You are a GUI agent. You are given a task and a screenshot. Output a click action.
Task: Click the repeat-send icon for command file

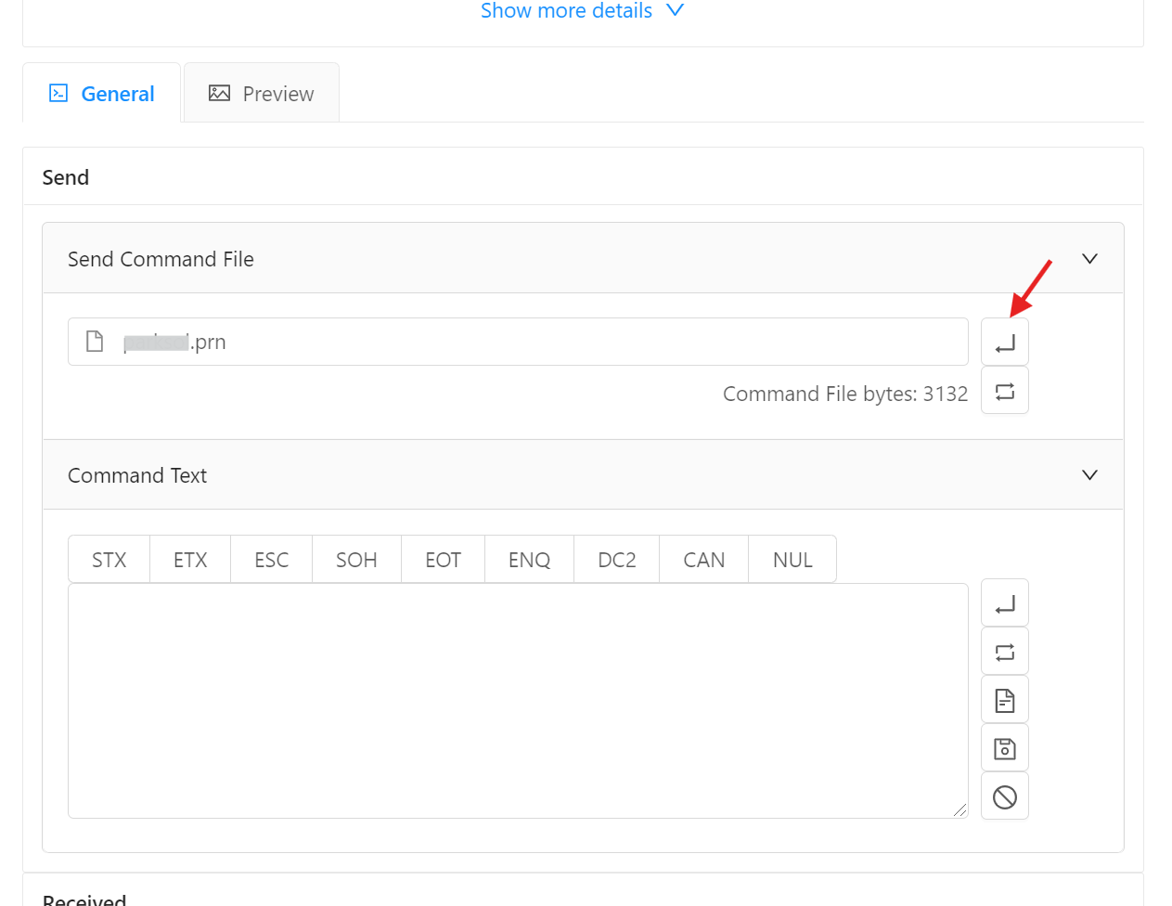1004,391
